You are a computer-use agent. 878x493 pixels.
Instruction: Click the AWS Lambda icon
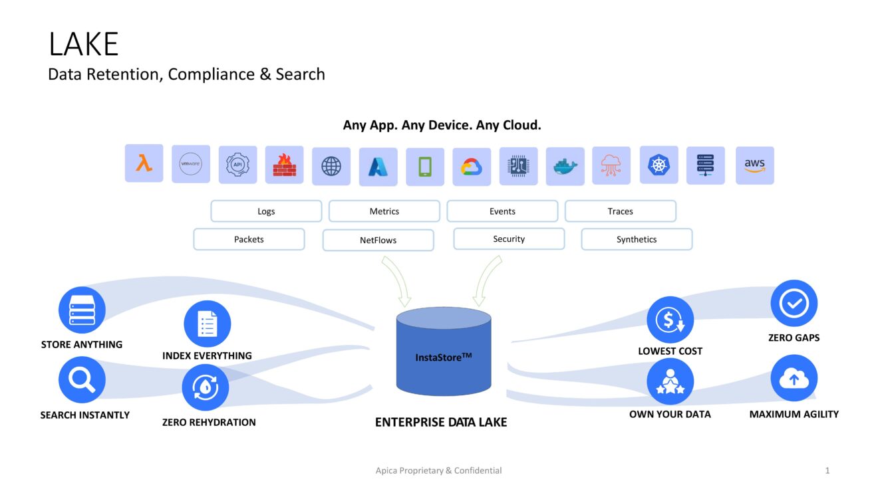point(144,163)
